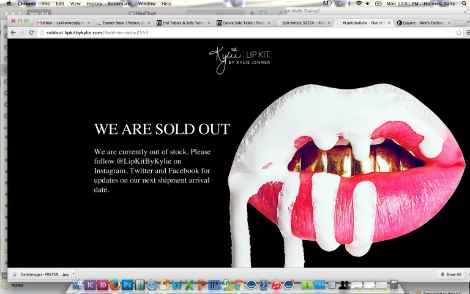This screenshot has height=294, width=470.
Task: Click the Show All downloads button
Action: pyautogui.click(x=450, y=274)
